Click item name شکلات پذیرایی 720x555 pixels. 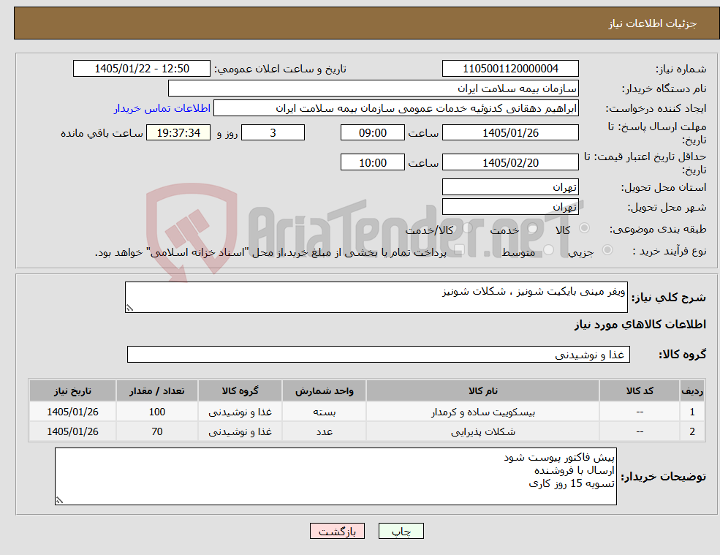tap(482, 432)
